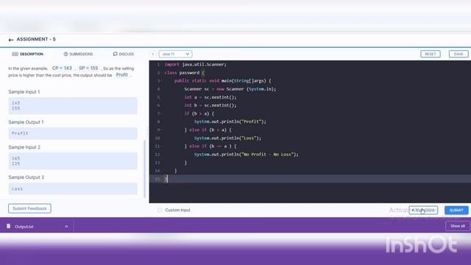Open the Java 11 language dropdown
The width and height of the screenshot is (471, 265).
click(x=175, y=54)
